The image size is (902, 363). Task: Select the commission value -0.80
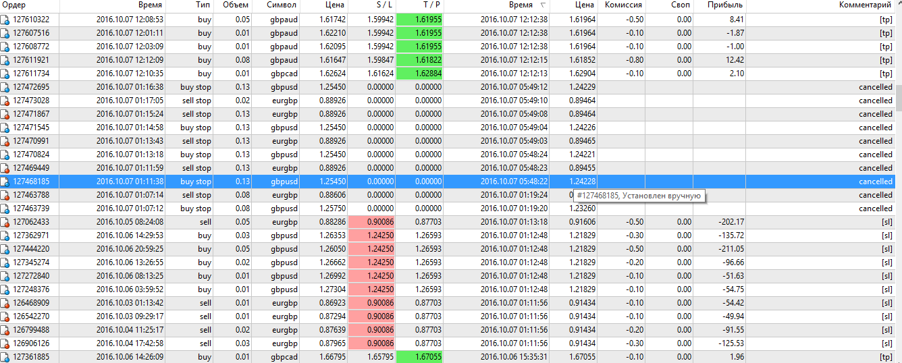coord(634,60)
